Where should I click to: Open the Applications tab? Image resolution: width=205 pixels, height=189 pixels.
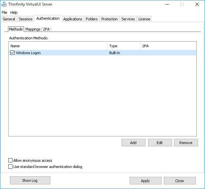click(72, 19)
